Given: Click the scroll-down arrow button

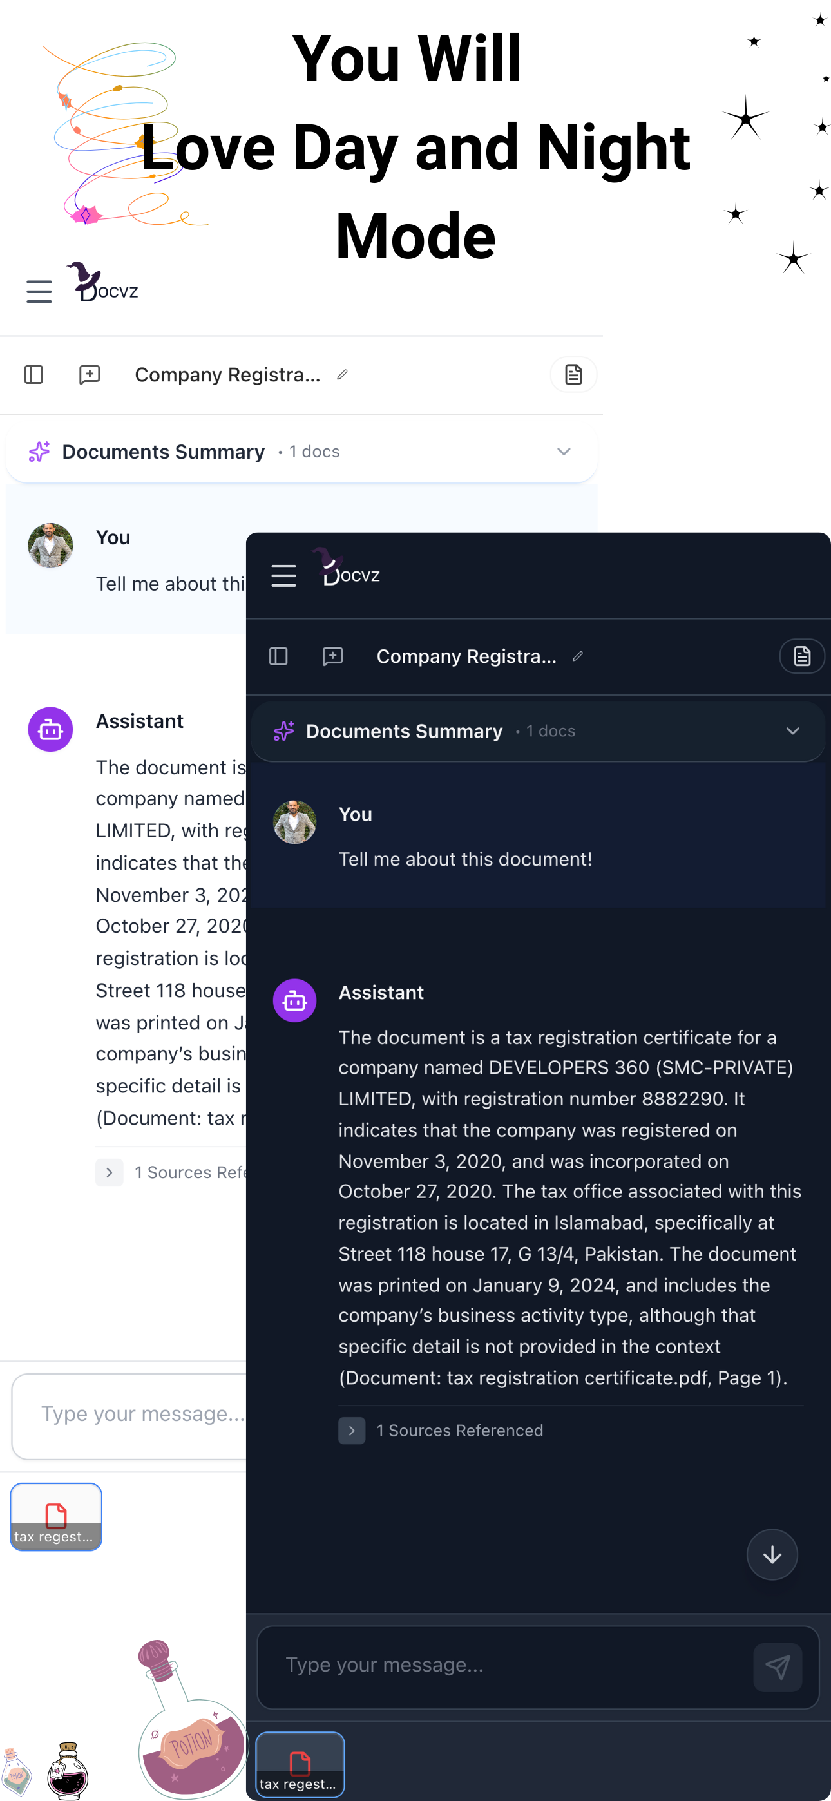Looking at the screenshot, I should click(772, 1555).
